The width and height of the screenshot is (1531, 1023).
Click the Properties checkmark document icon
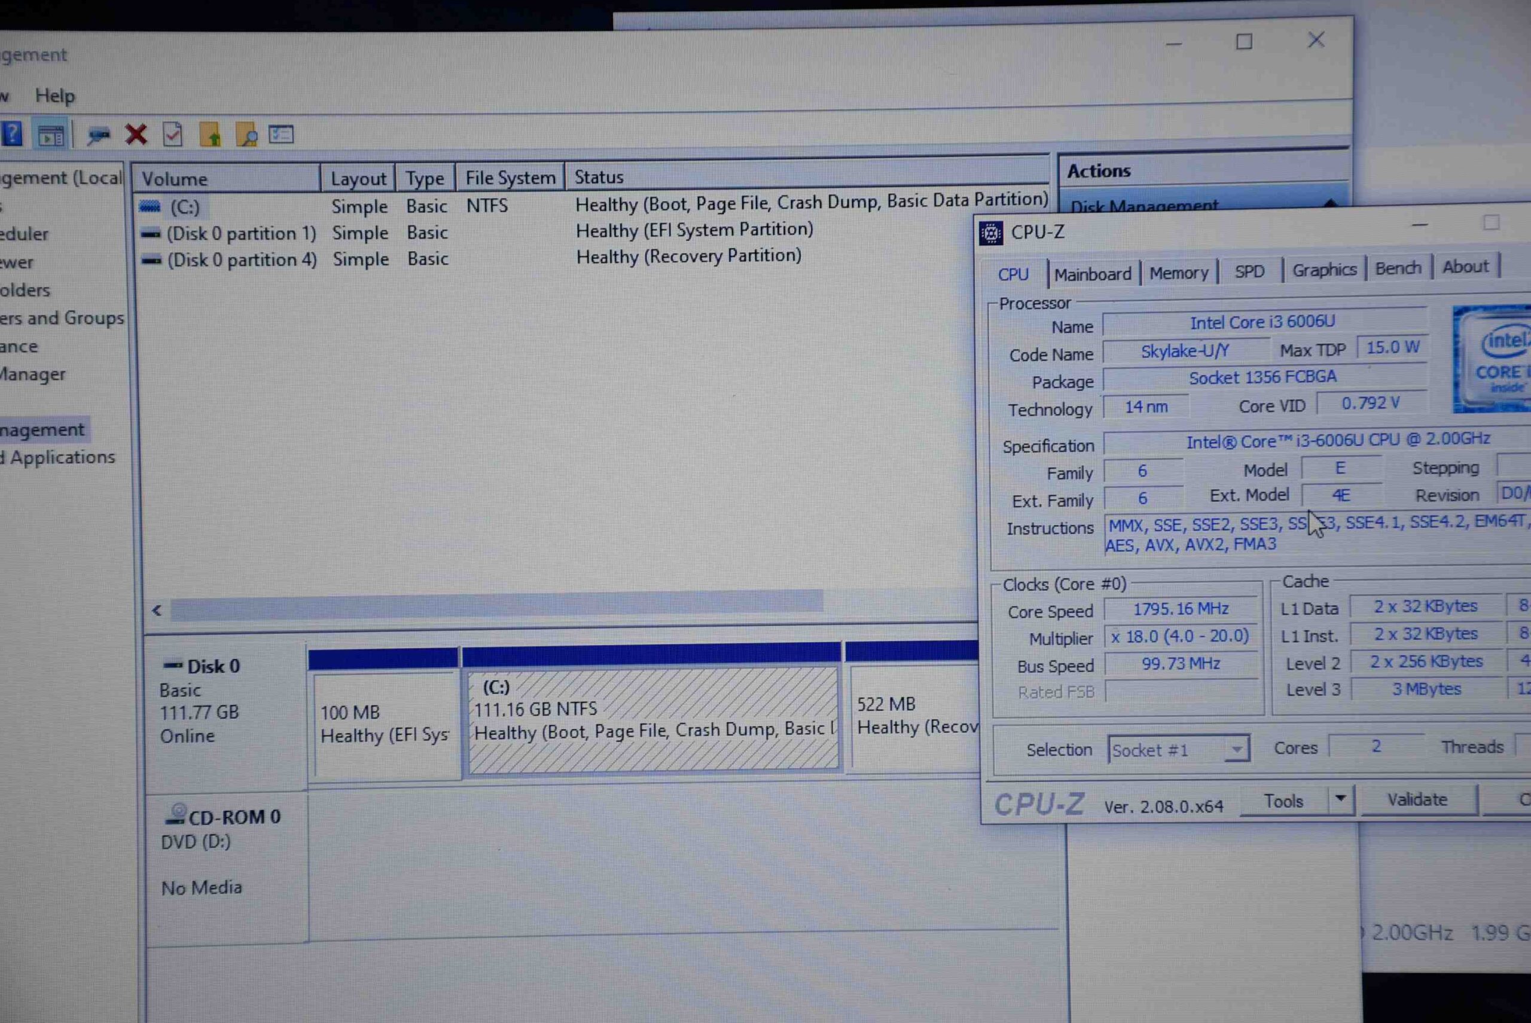(172, 135)
